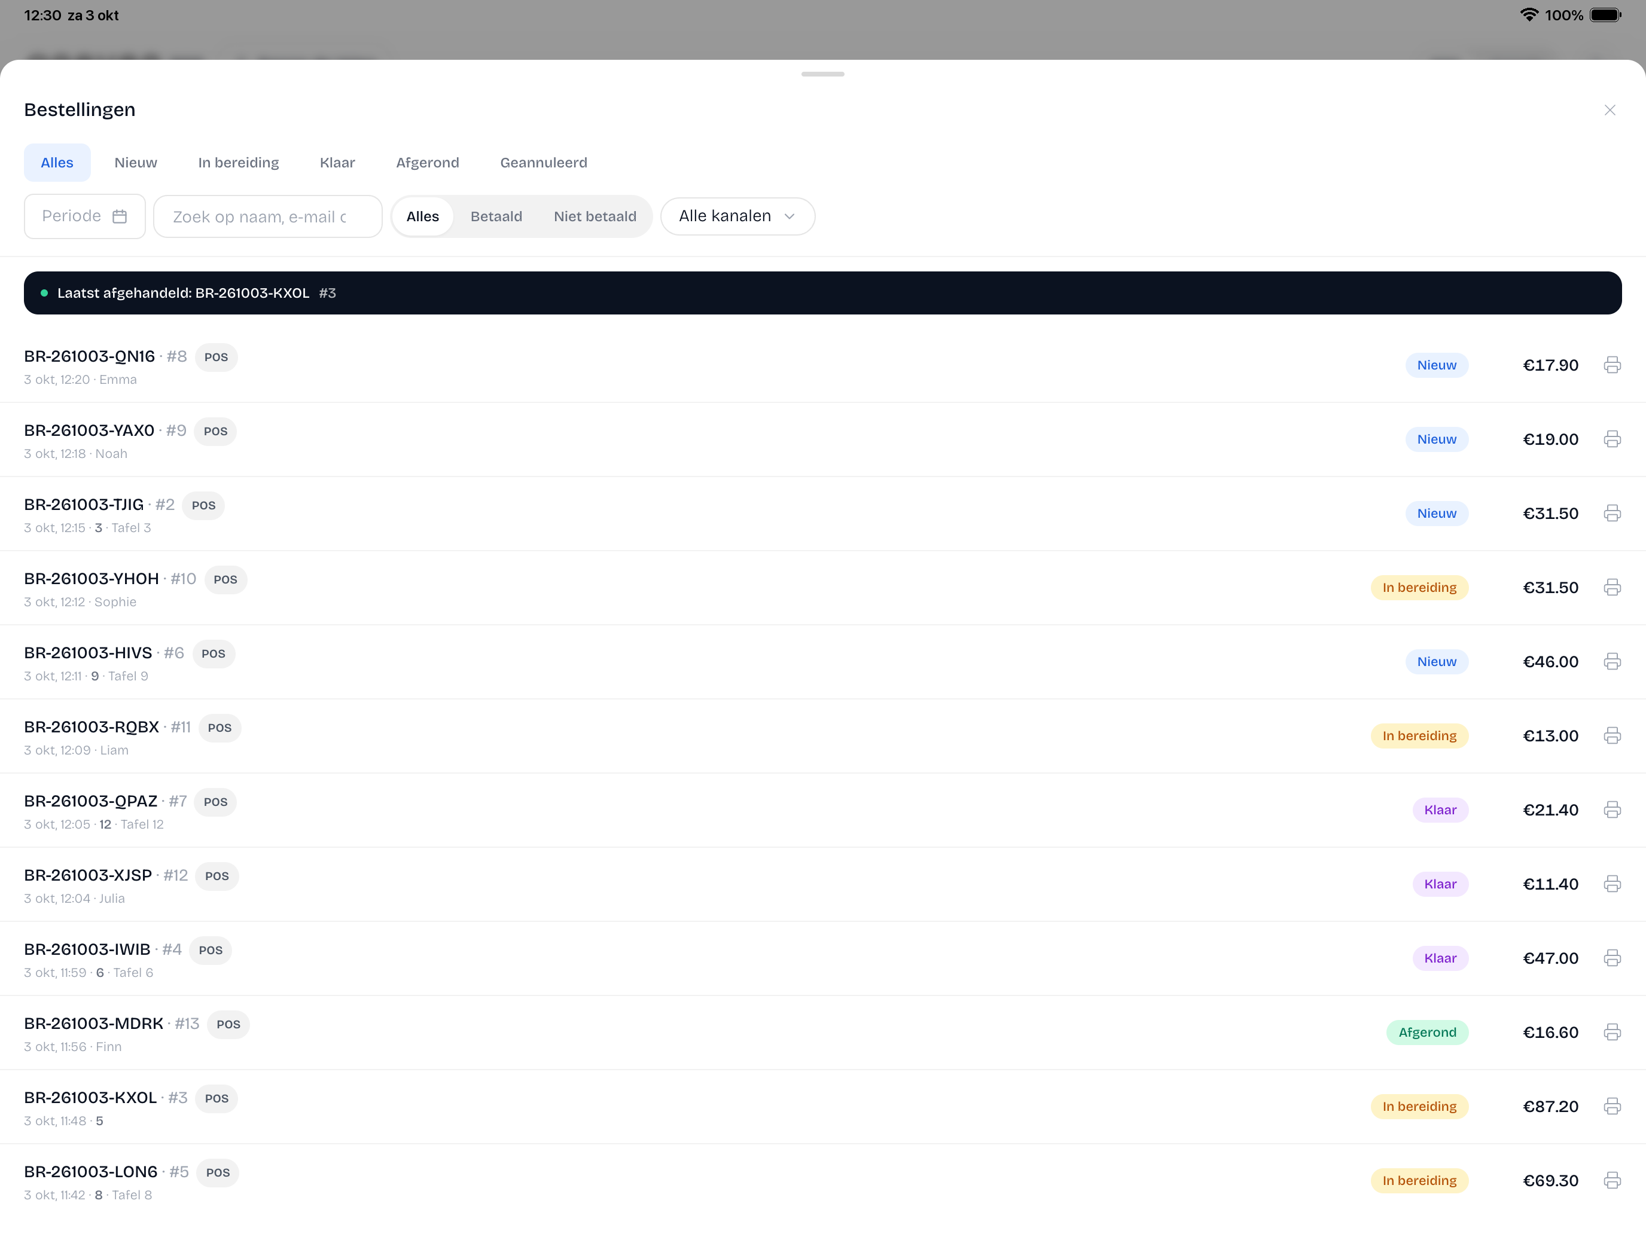Filter orders by Niet betaald
1646x1234 pixels.
(595, 216)
